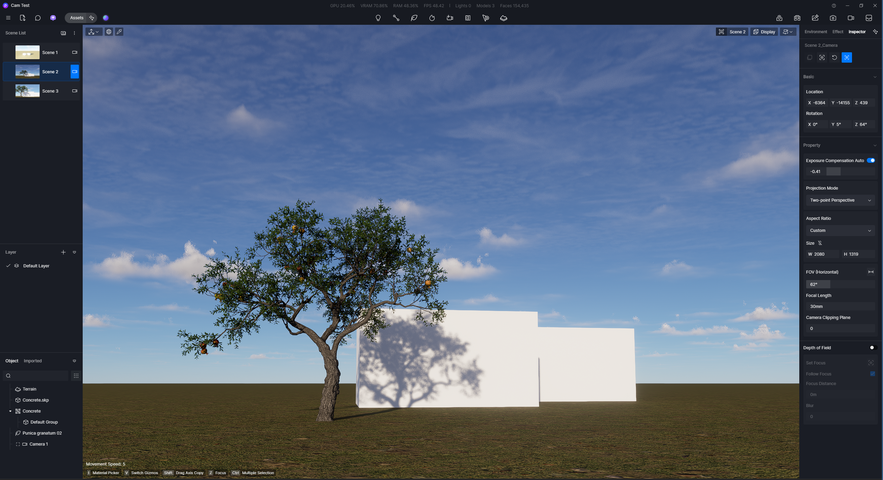
Task: Collapse the Concrete tree group
Action: coord(10,411)
